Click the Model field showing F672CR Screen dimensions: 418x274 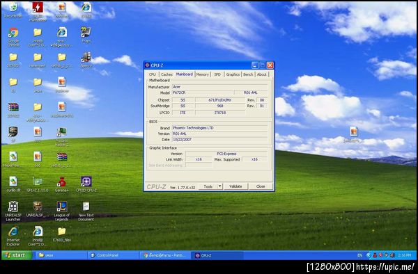202,92
